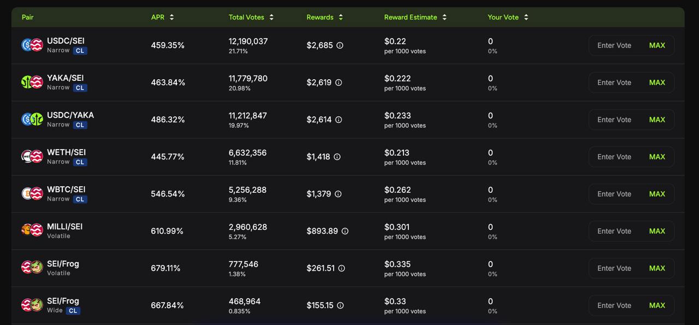This screenshot has height=325, width=699.
Task: Click MAX for the USDC/SEI pair
Action: click(x=657, y=45)
